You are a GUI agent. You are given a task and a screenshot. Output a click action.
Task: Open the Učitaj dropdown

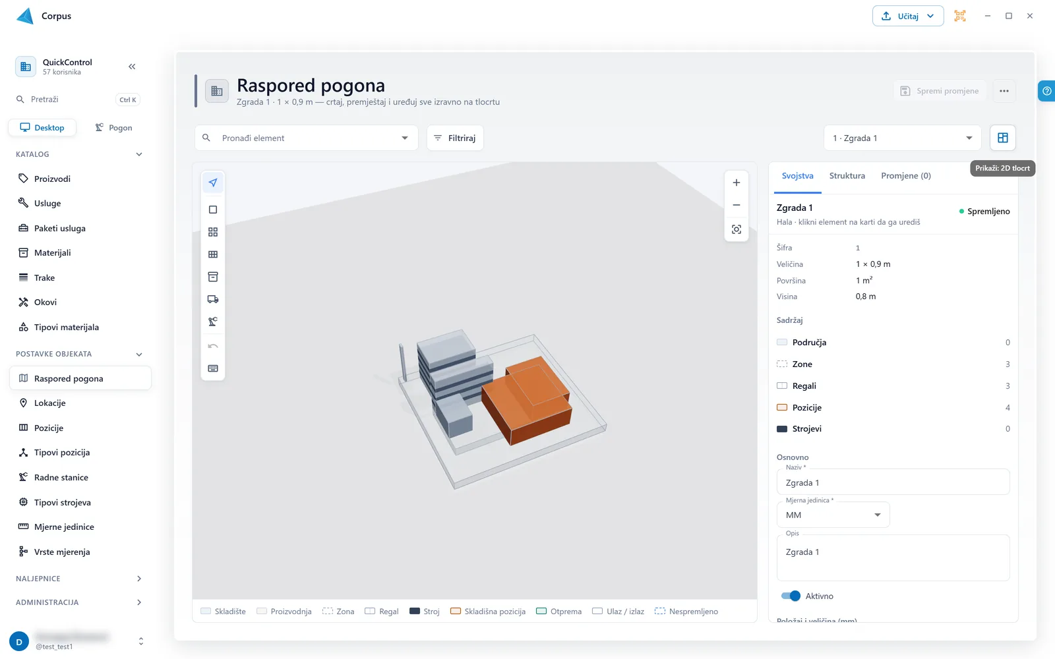coord(908,16)
